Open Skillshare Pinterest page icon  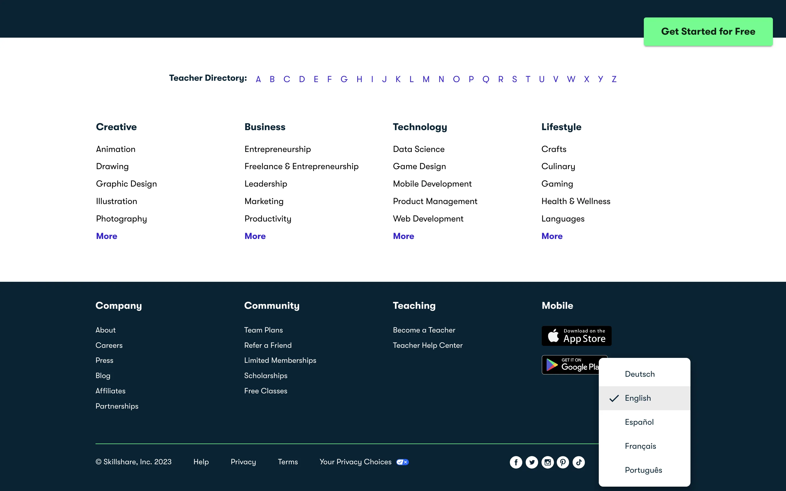click(563, 462)
